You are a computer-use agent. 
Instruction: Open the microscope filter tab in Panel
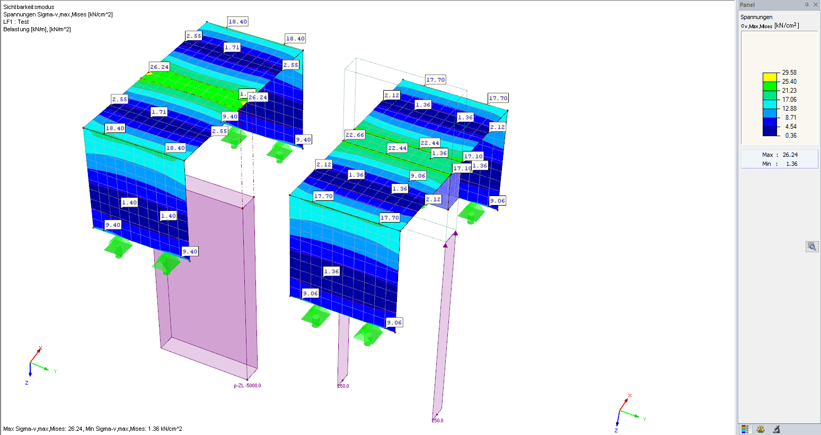tap(776, 429)
